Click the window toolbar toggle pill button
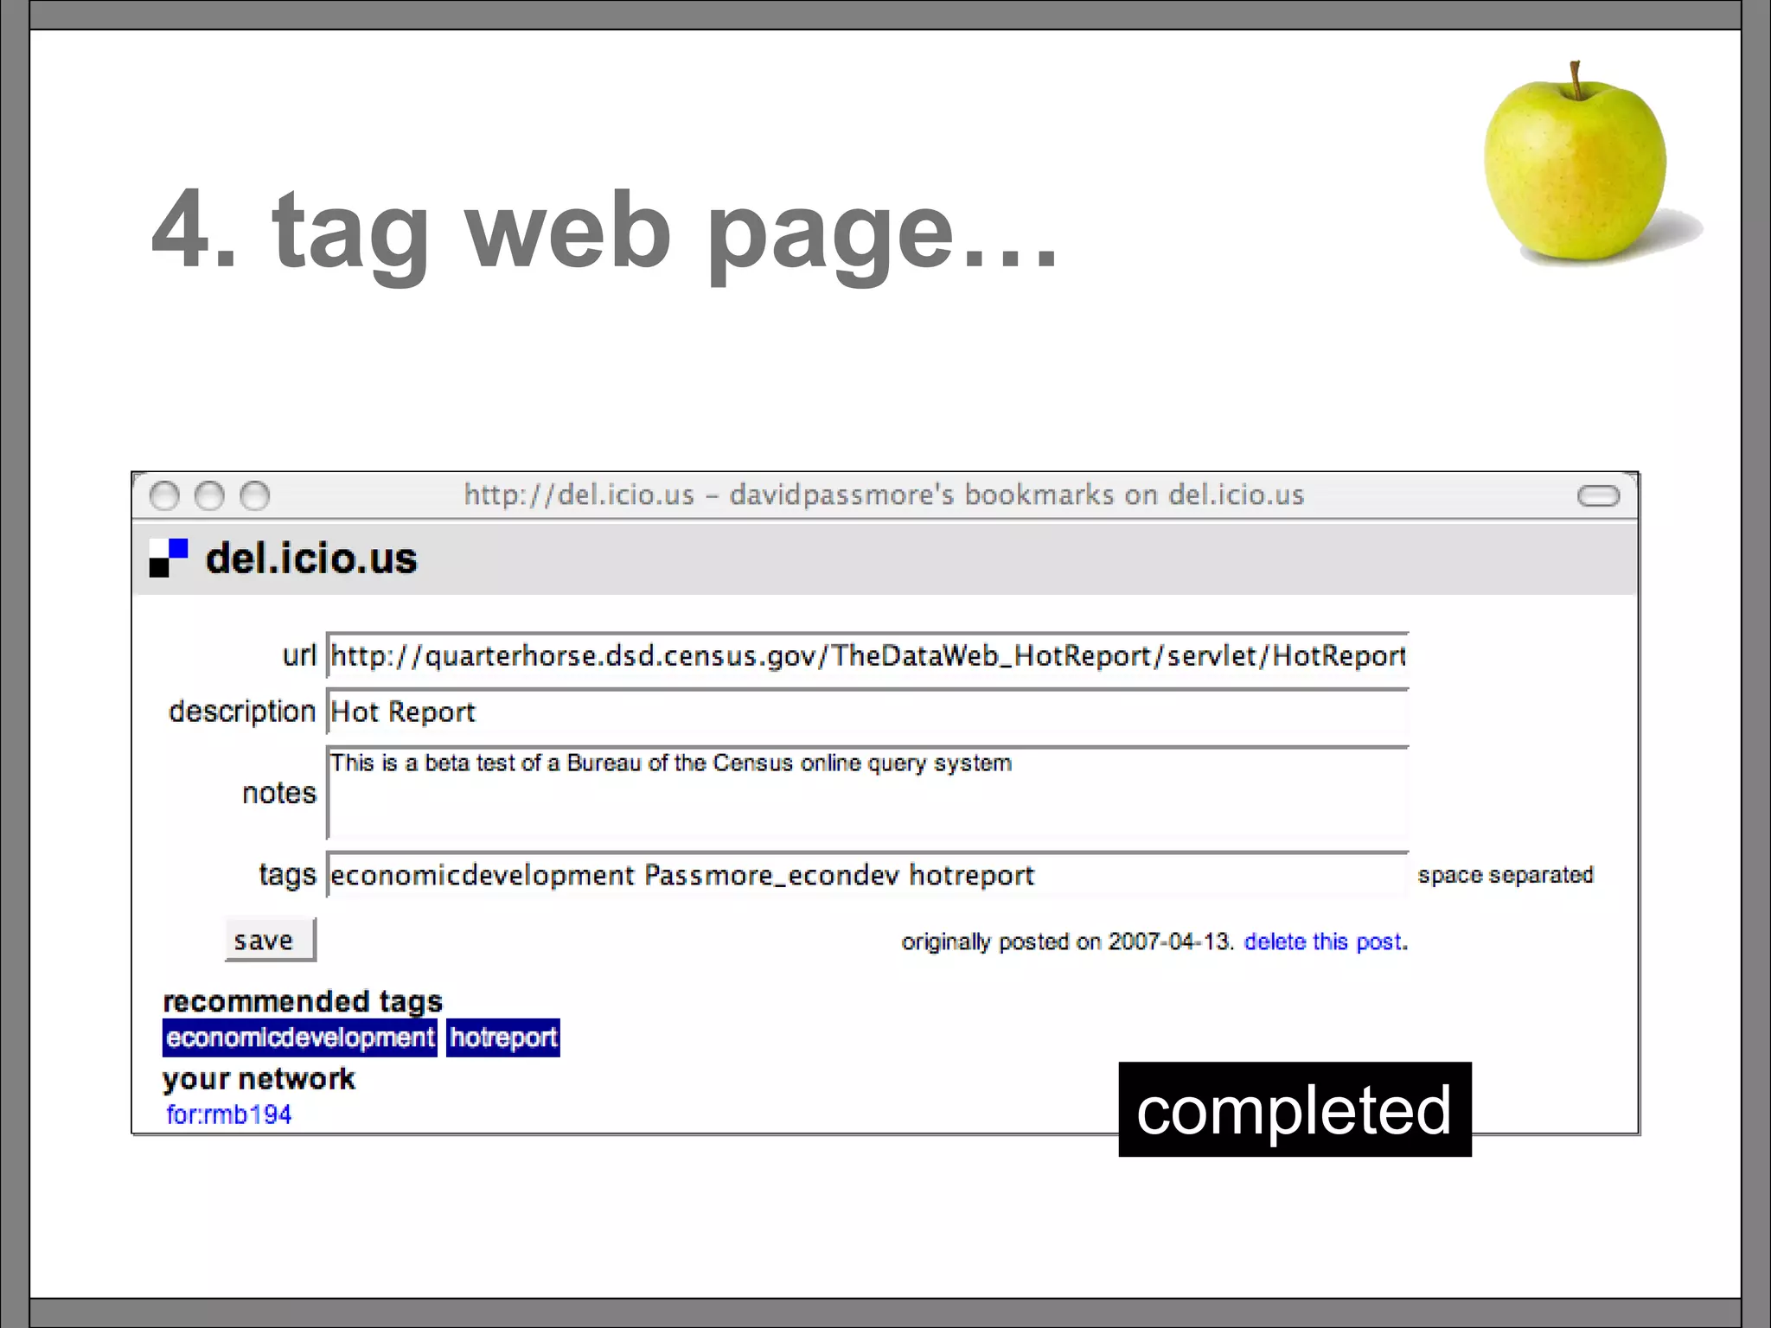Viewport: 1771px width, 1328px height. [1598, 495]
